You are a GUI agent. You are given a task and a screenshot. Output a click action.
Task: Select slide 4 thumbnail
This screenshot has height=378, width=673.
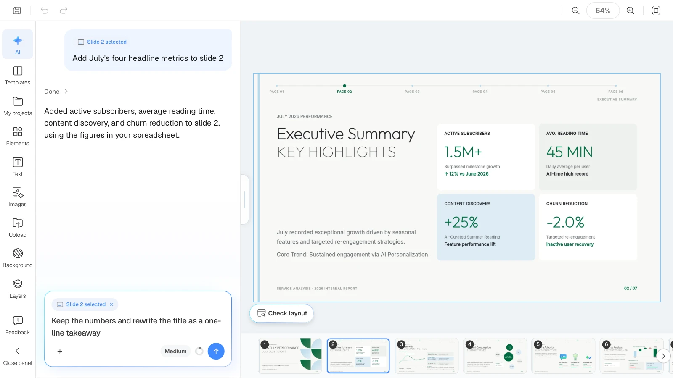[495, 356]
